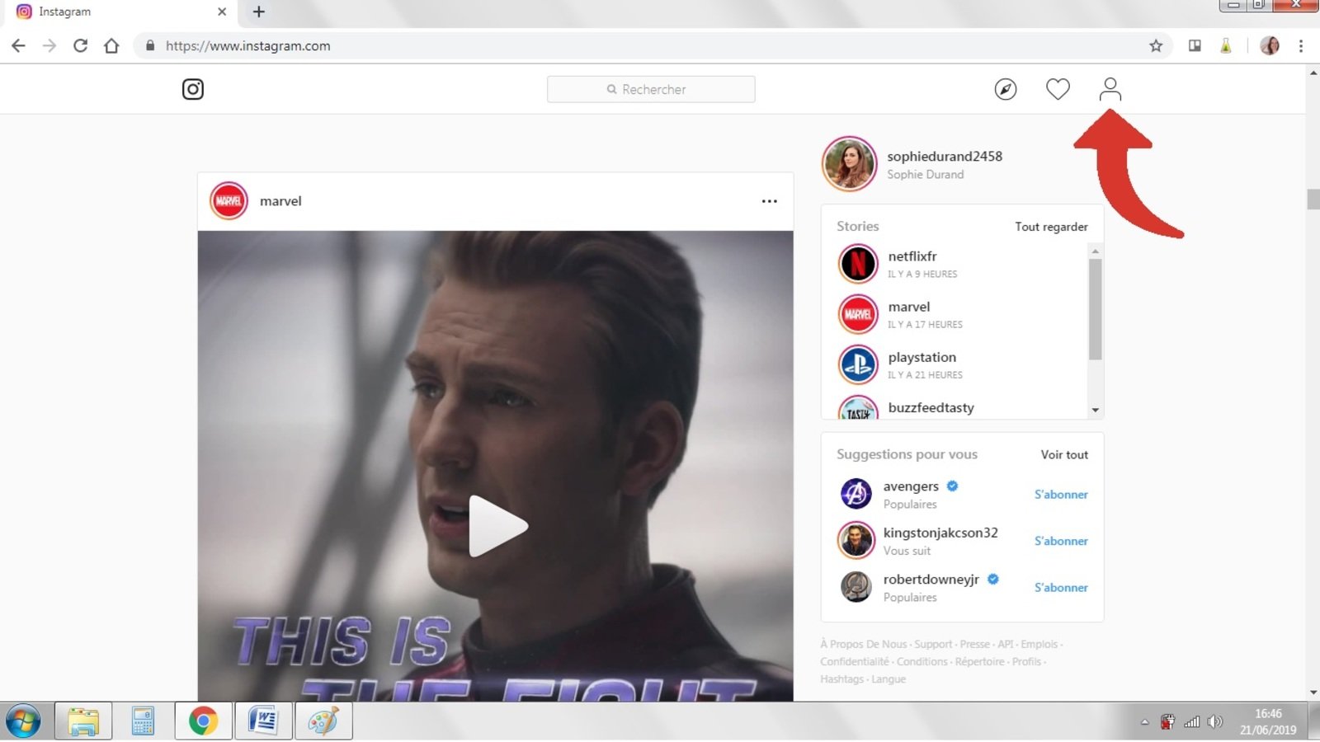Follow kingstonjakcson32 with S'abonner
This screenshot has height=742, width=1320.
(x=1061, y=541)
